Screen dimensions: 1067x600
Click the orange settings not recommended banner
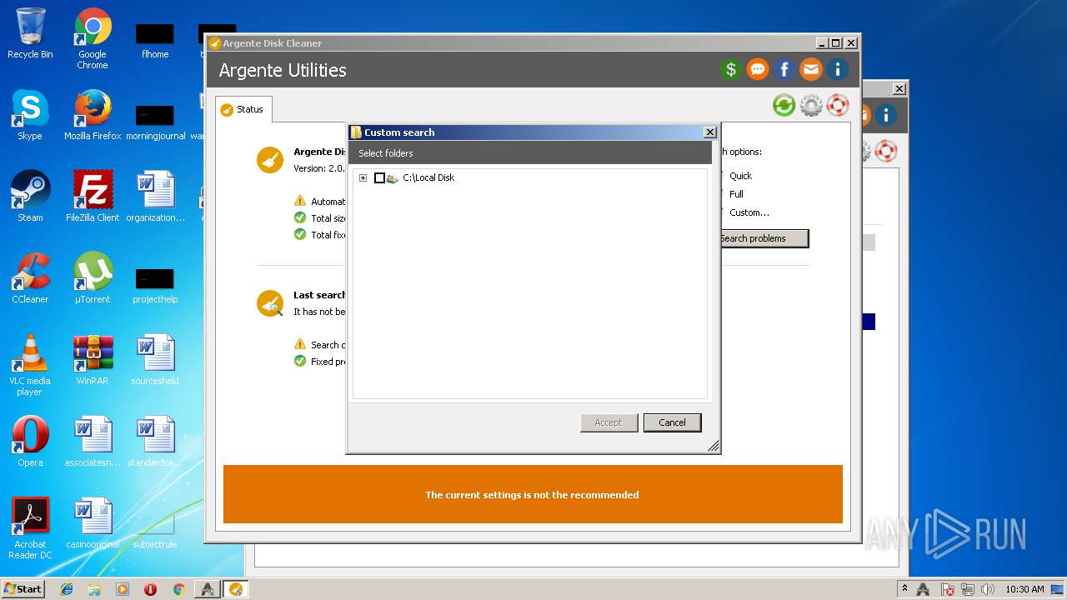click(x=533, y=494)
